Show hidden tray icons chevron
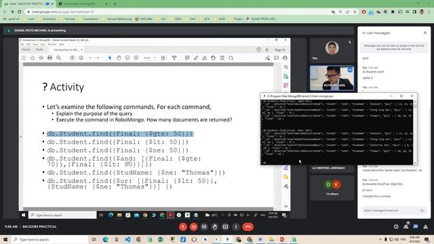The height and width of the screenshot is (244, 434). 380,239
